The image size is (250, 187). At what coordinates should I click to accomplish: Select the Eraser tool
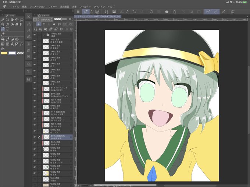[x=17, y=24]
